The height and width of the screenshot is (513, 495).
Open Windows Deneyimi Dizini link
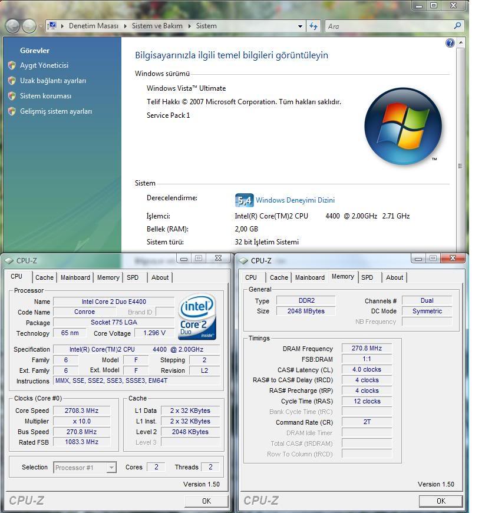(295, 200)
